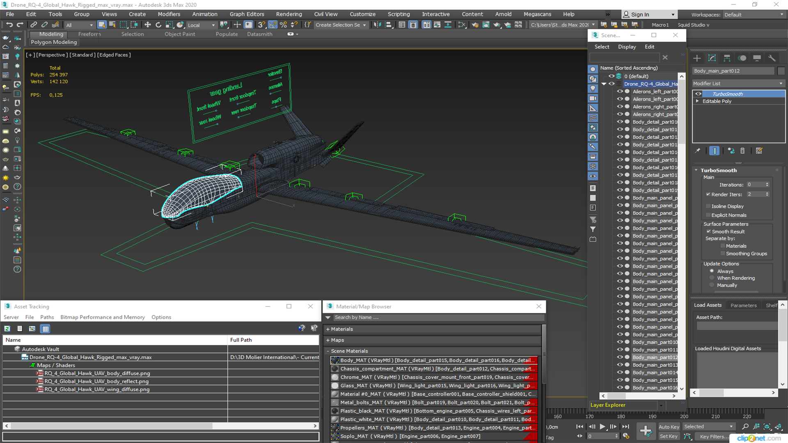Activate the Select Object tool

102,25
